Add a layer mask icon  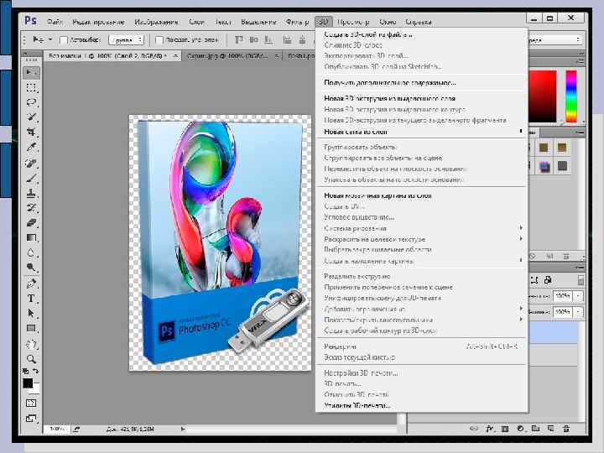(x=505, y=429)
